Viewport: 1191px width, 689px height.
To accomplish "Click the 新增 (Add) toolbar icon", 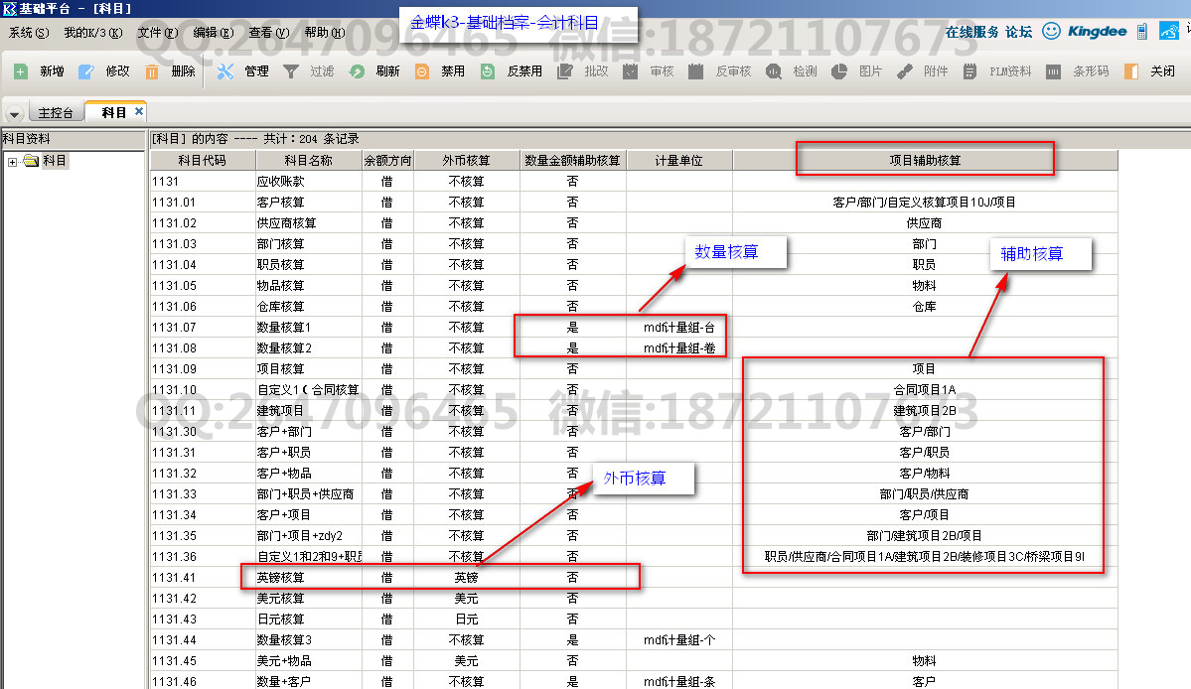I will pyautogui.click(x=21, y=71).
